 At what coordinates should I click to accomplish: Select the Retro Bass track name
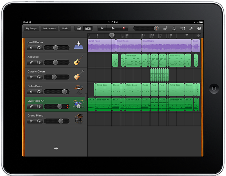point(34,86)
